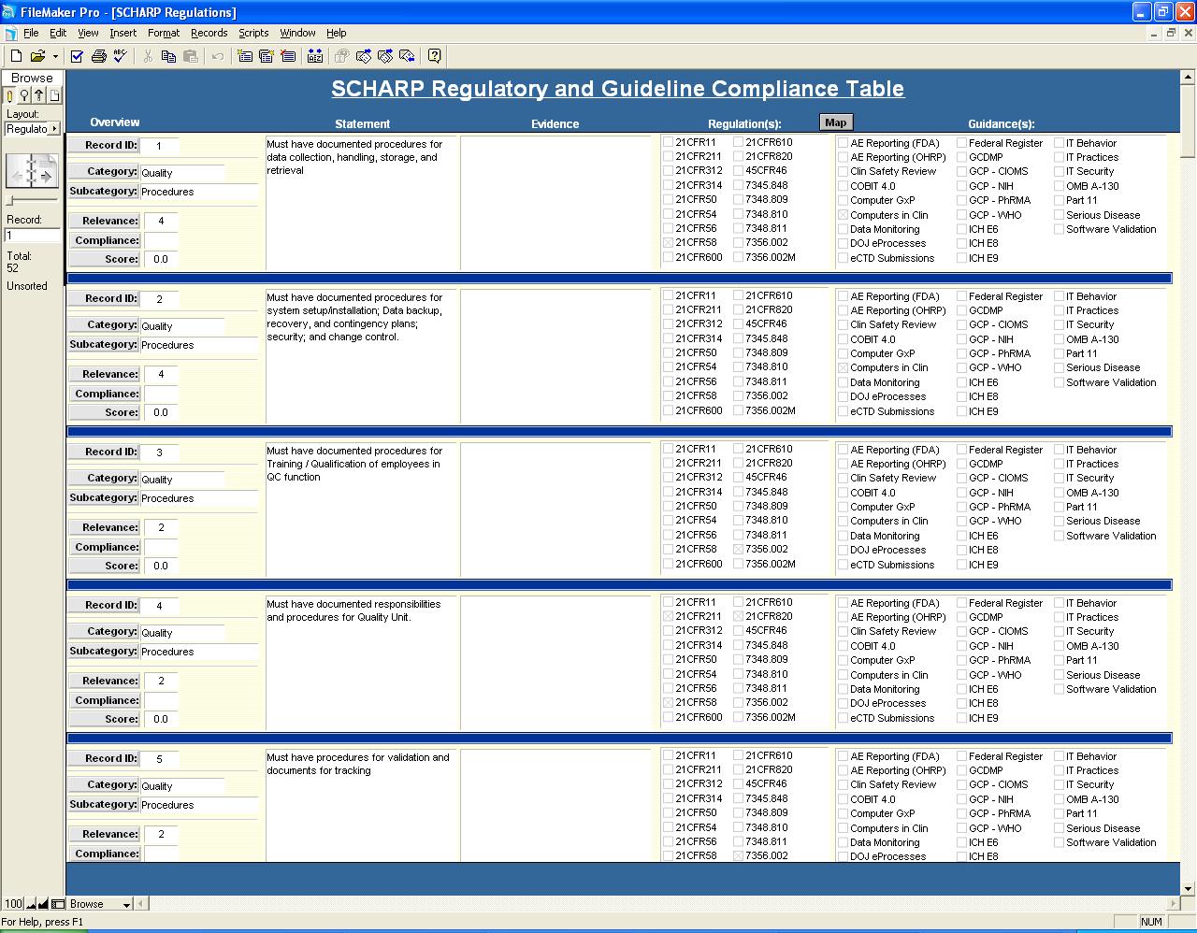Click the Help question mark icon
The image size is (1197, 933).
[434, 56]
